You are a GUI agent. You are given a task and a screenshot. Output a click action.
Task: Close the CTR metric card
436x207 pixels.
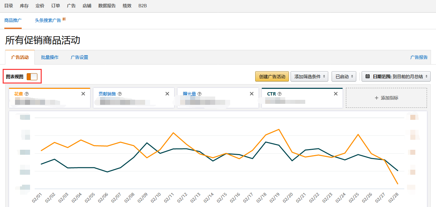point(336,94)
